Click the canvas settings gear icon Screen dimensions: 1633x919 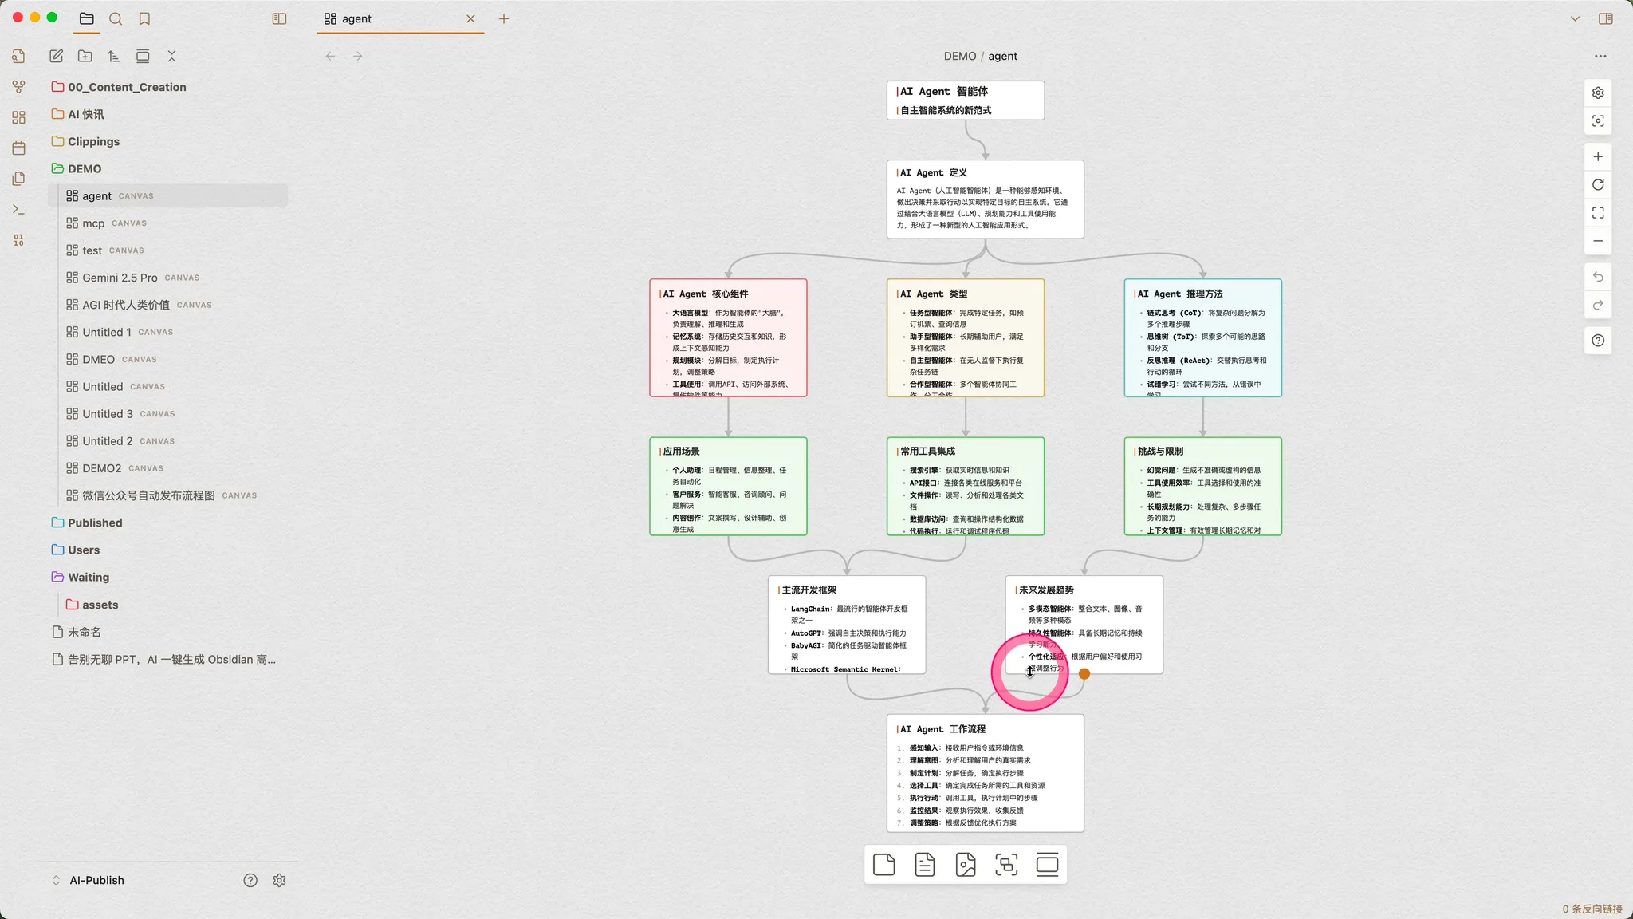(x=1598, y=93)
